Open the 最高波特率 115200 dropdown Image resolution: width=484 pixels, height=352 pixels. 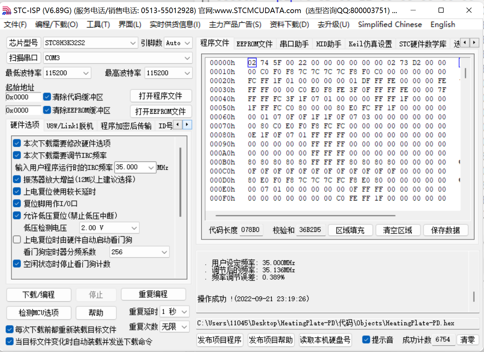187,73
